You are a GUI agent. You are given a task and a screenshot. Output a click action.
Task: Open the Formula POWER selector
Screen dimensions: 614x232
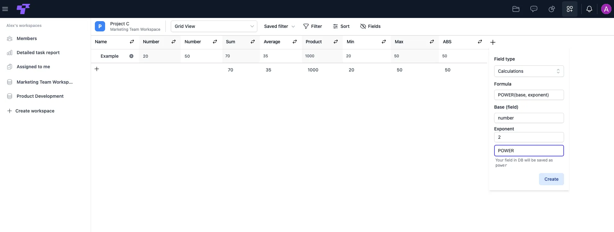(529, 95)
